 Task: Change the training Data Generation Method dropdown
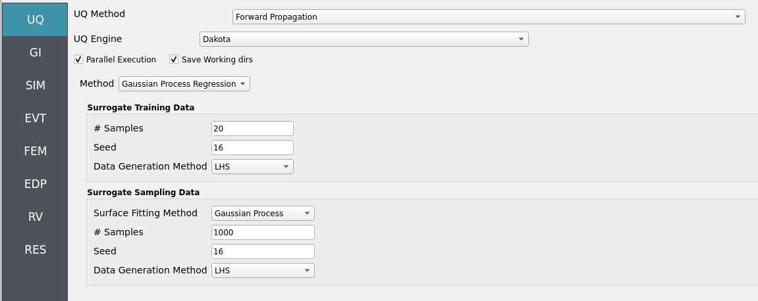point(252,167)
